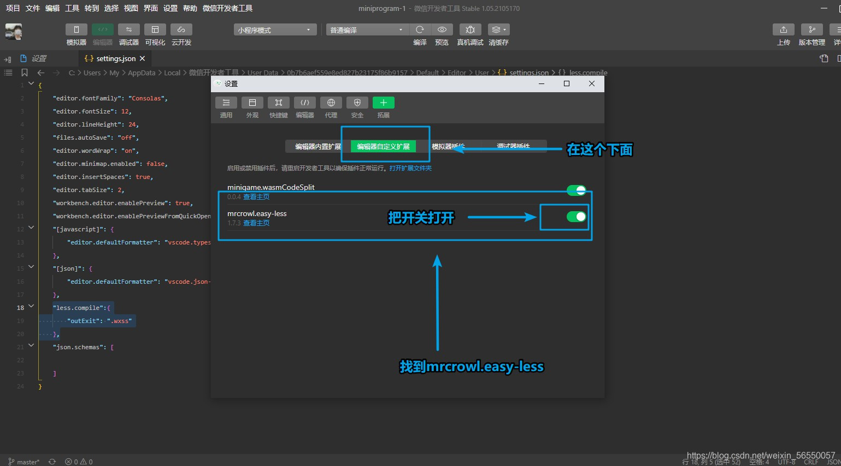Viewport: 841px width, 466px height.
Task: Click the UTF-8 encoding status item
Action: [787, 462]
